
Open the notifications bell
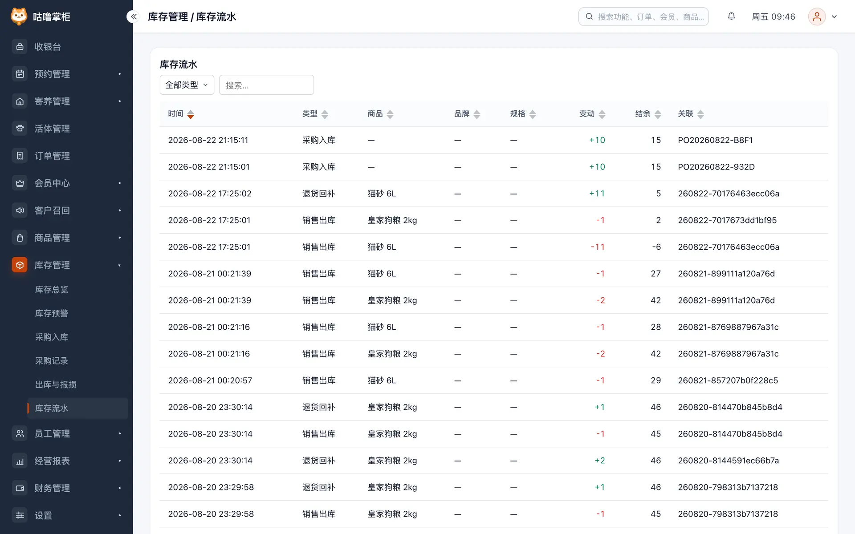pos(731,16)
